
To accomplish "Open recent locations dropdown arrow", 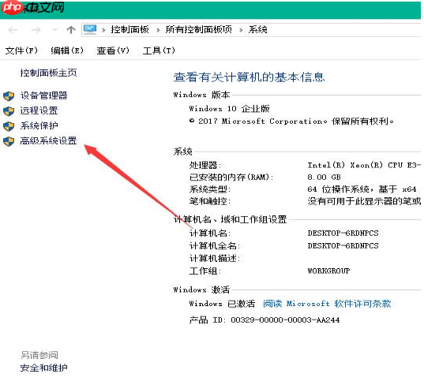I will pyautogui.click(x=54, y=29).
